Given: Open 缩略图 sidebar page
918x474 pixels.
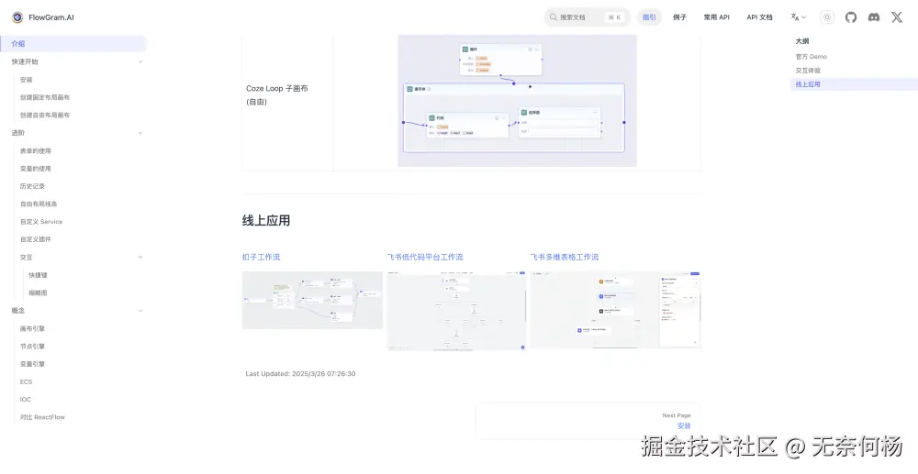Looking at the screenshot, I should point(38,292).
